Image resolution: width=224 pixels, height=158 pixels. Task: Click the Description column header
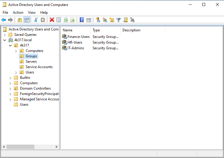pyautogui.click(x=143, y=30)
